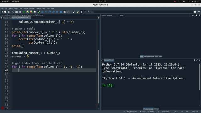Click the Re-run last script icon
The height and width of the screenshot is (113, 201).
click(39, 12)
